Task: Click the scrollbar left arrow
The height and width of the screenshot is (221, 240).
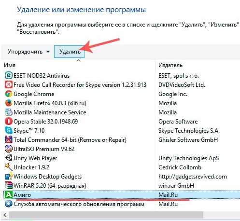Action: coord(5,215)
